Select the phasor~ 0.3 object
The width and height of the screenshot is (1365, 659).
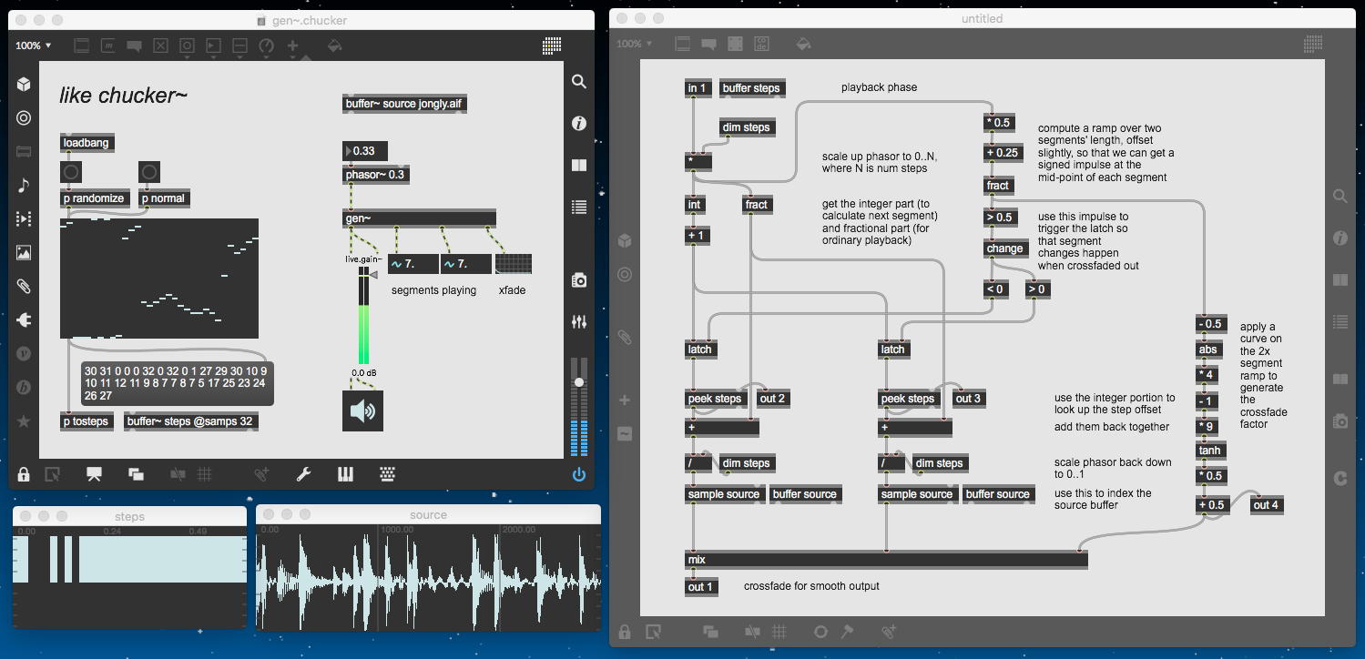pos(375,175)
